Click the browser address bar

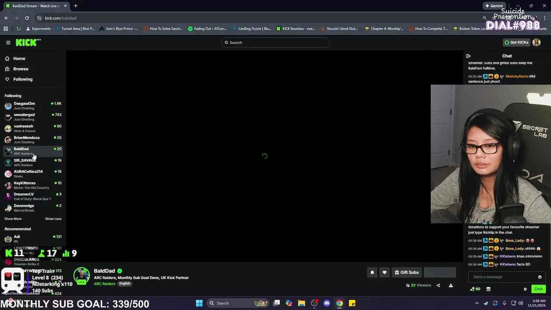point(258,18)
